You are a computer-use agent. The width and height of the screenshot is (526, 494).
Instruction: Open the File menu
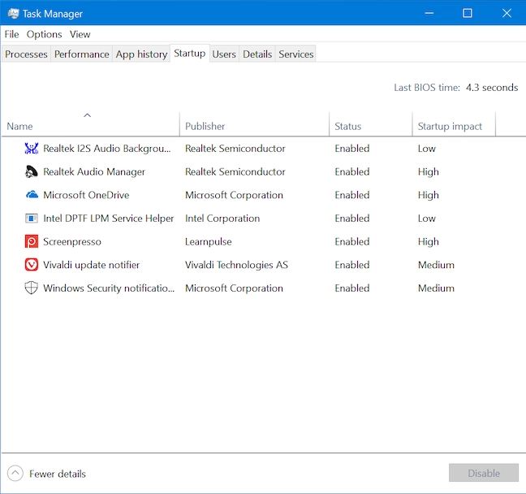tap(11, 34)
